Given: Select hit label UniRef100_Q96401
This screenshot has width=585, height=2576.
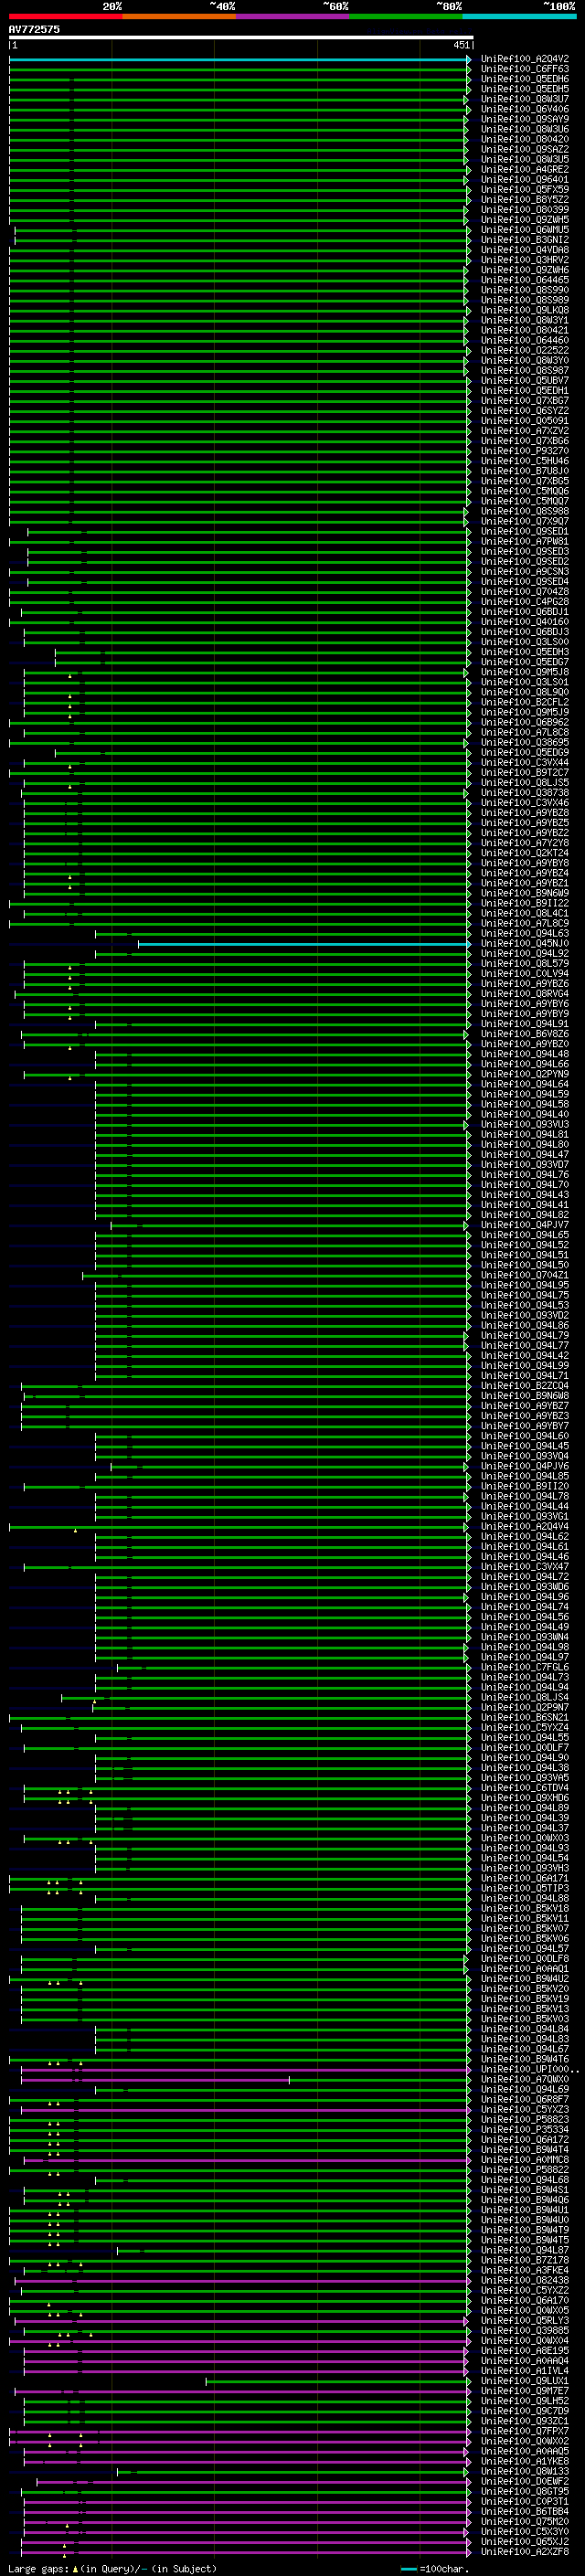Looking at the screenshot, I should 525,180.
